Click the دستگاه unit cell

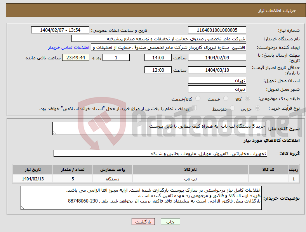(113, 179)
